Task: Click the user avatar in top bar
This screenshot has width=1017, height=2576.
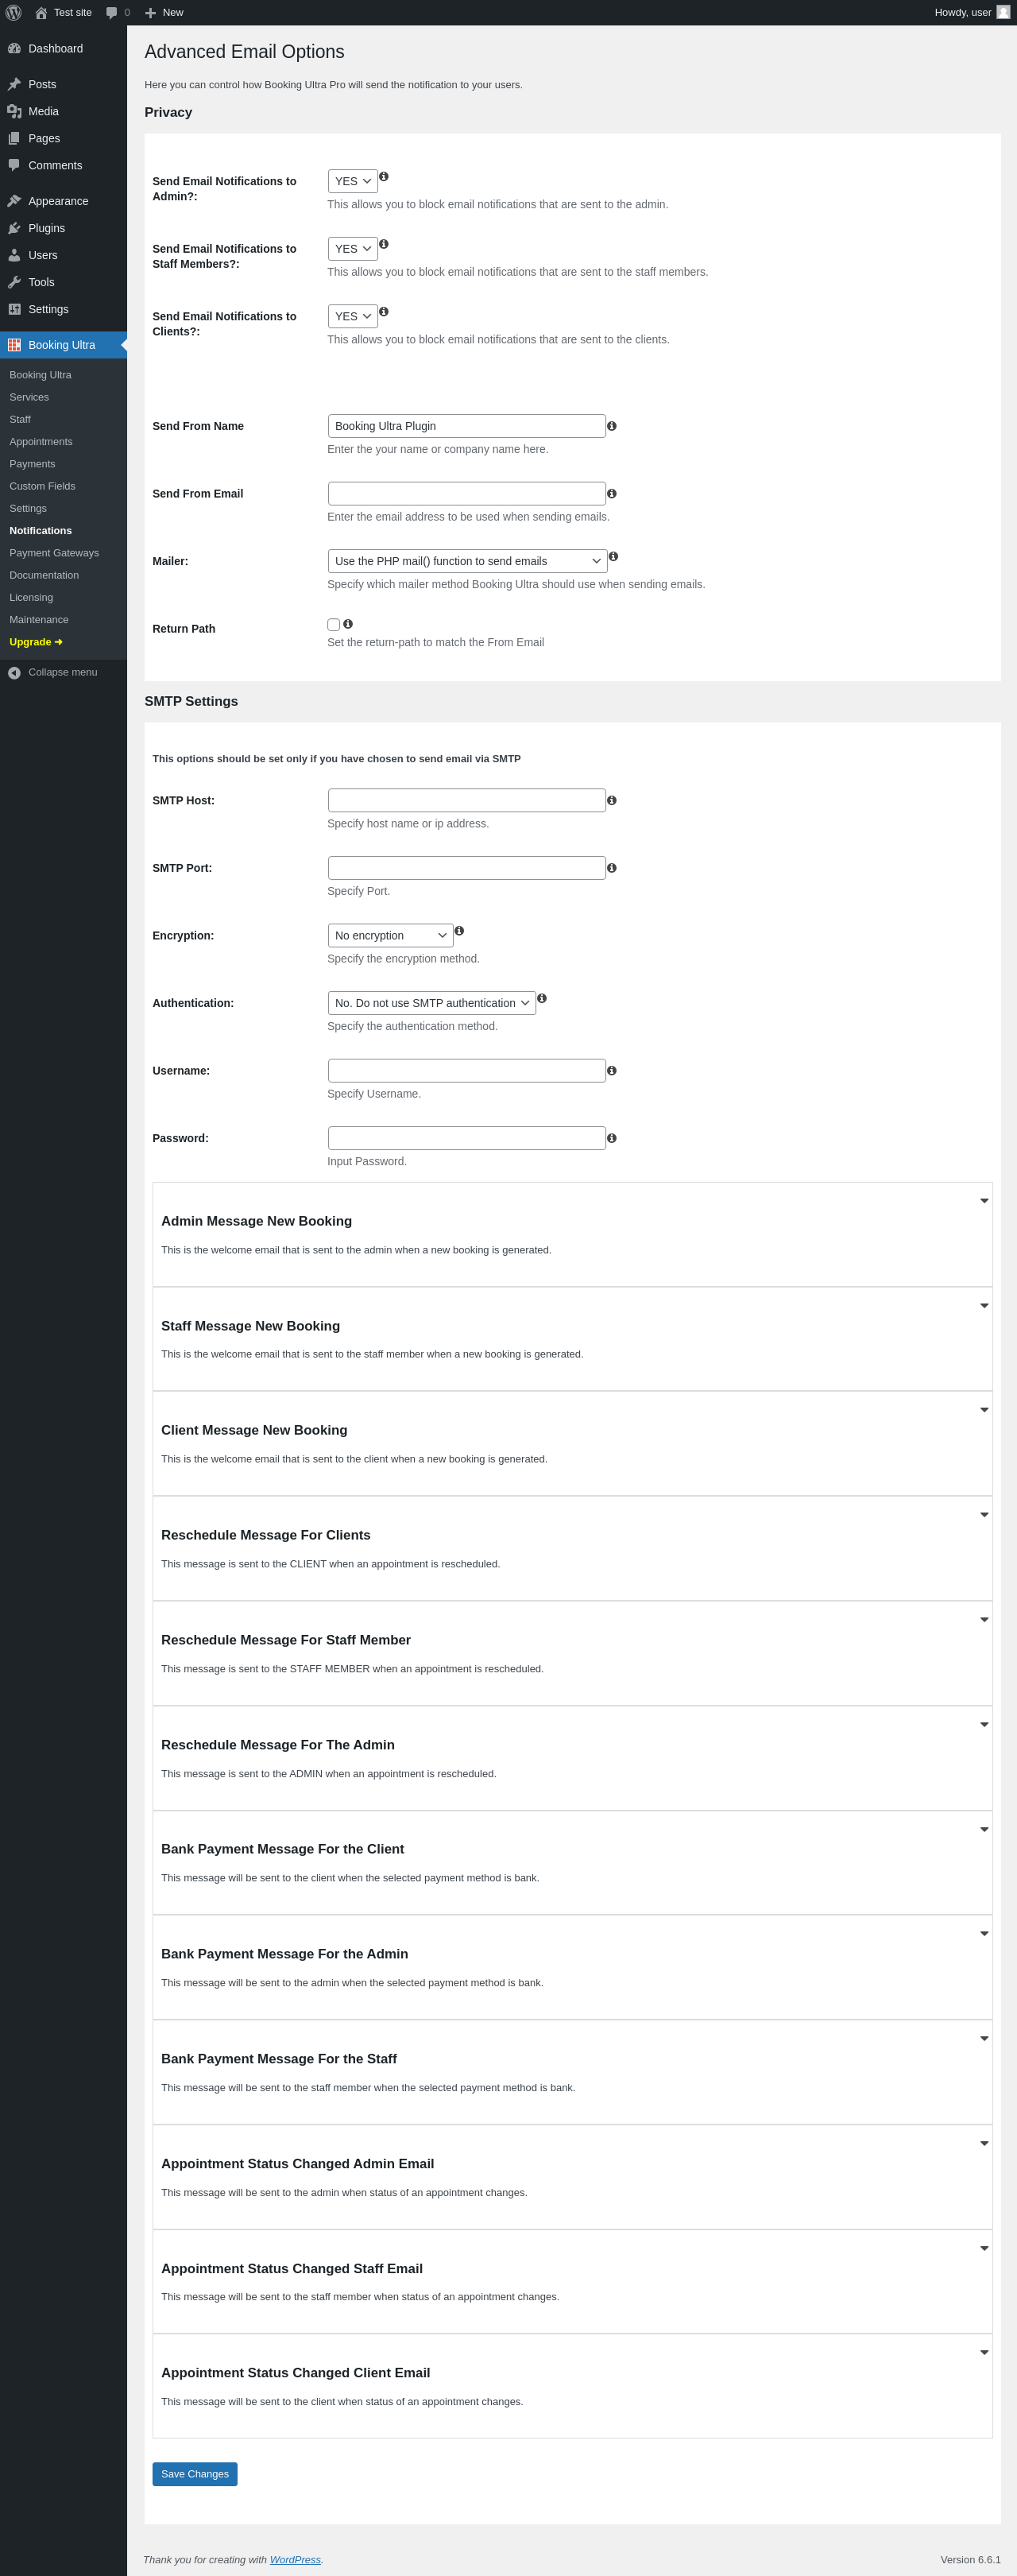Action: pos(1003,13)
